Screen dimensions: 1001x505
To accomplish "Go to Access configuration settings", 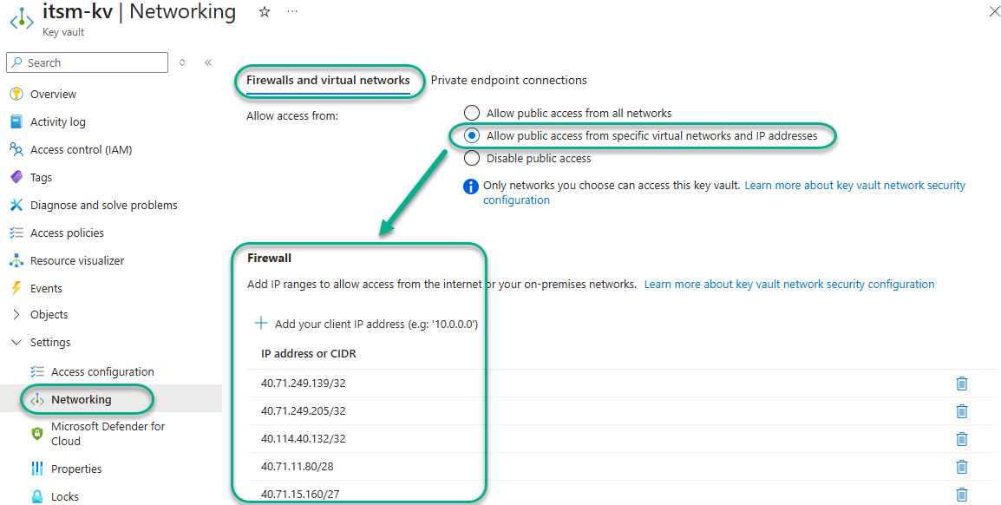I will point(102,371).
